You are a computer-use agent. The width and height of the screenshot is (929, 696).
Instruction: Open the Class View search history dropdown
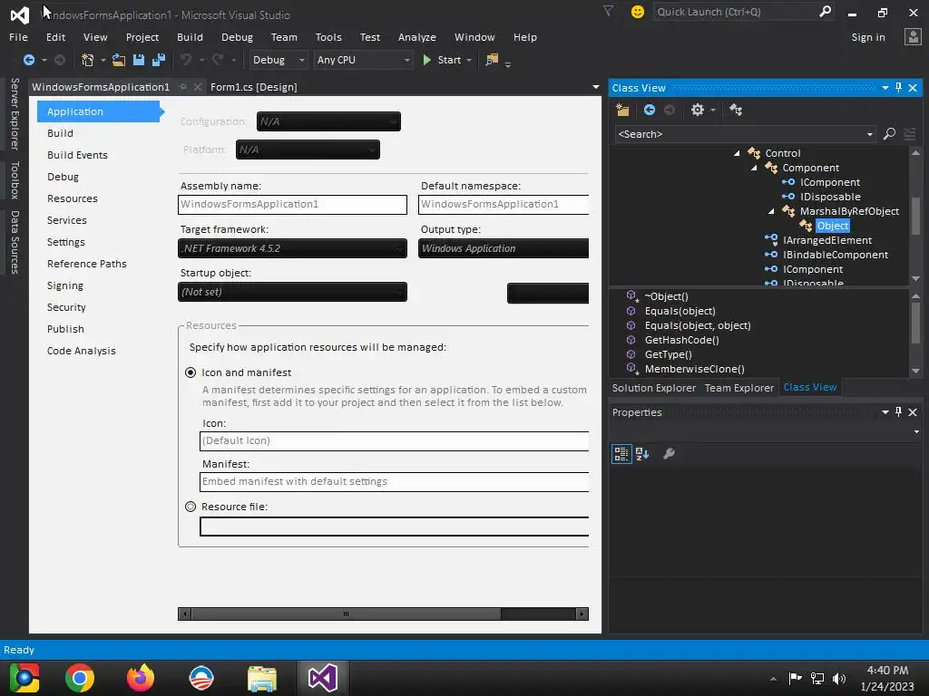870,134
